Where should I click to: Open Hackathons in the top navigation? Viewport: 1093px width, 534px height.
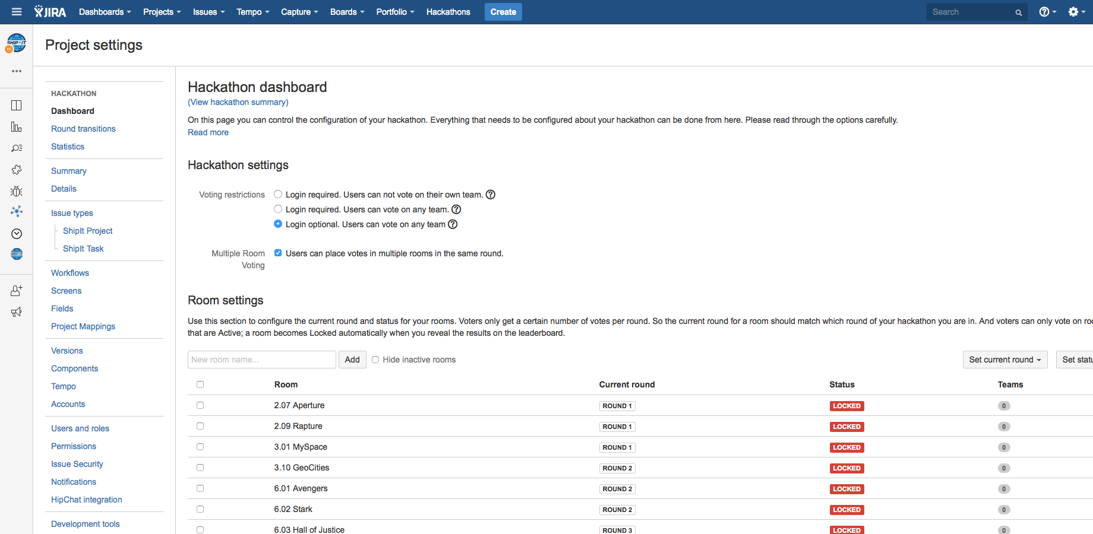click(x=448, y=12)
